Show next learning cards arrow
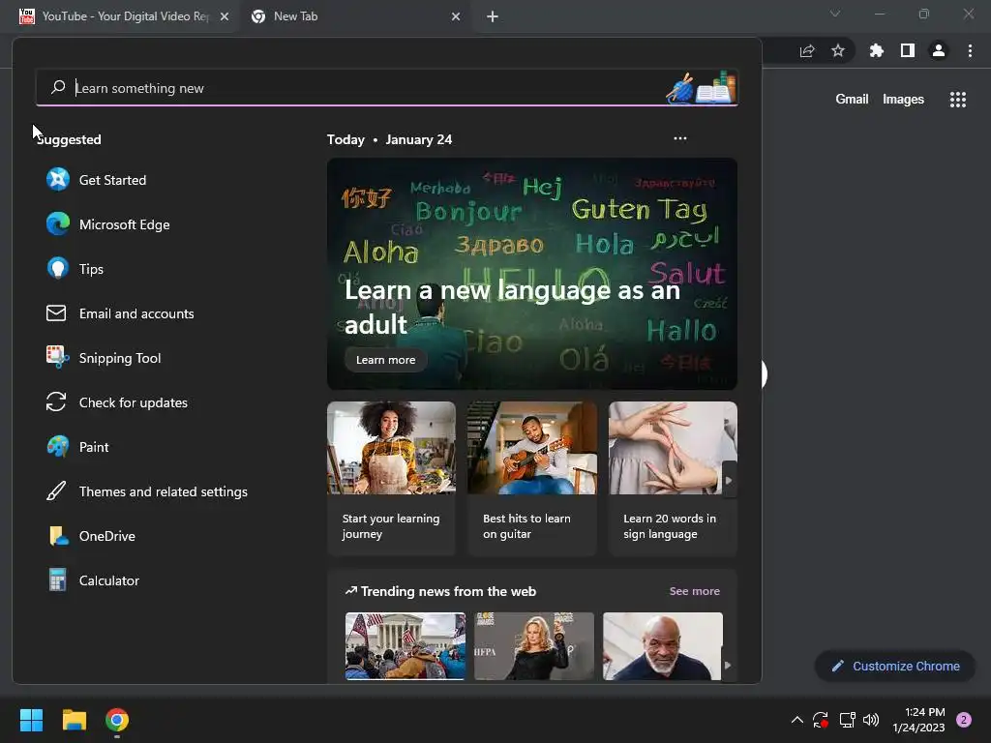The height and width of the screenshot is (743, 991). (729, 480)
